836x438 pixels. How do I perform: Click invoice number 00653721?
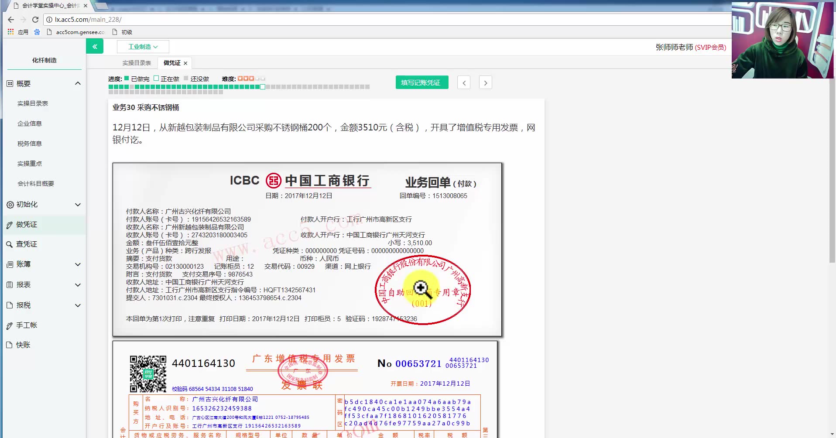pos(418,363)
